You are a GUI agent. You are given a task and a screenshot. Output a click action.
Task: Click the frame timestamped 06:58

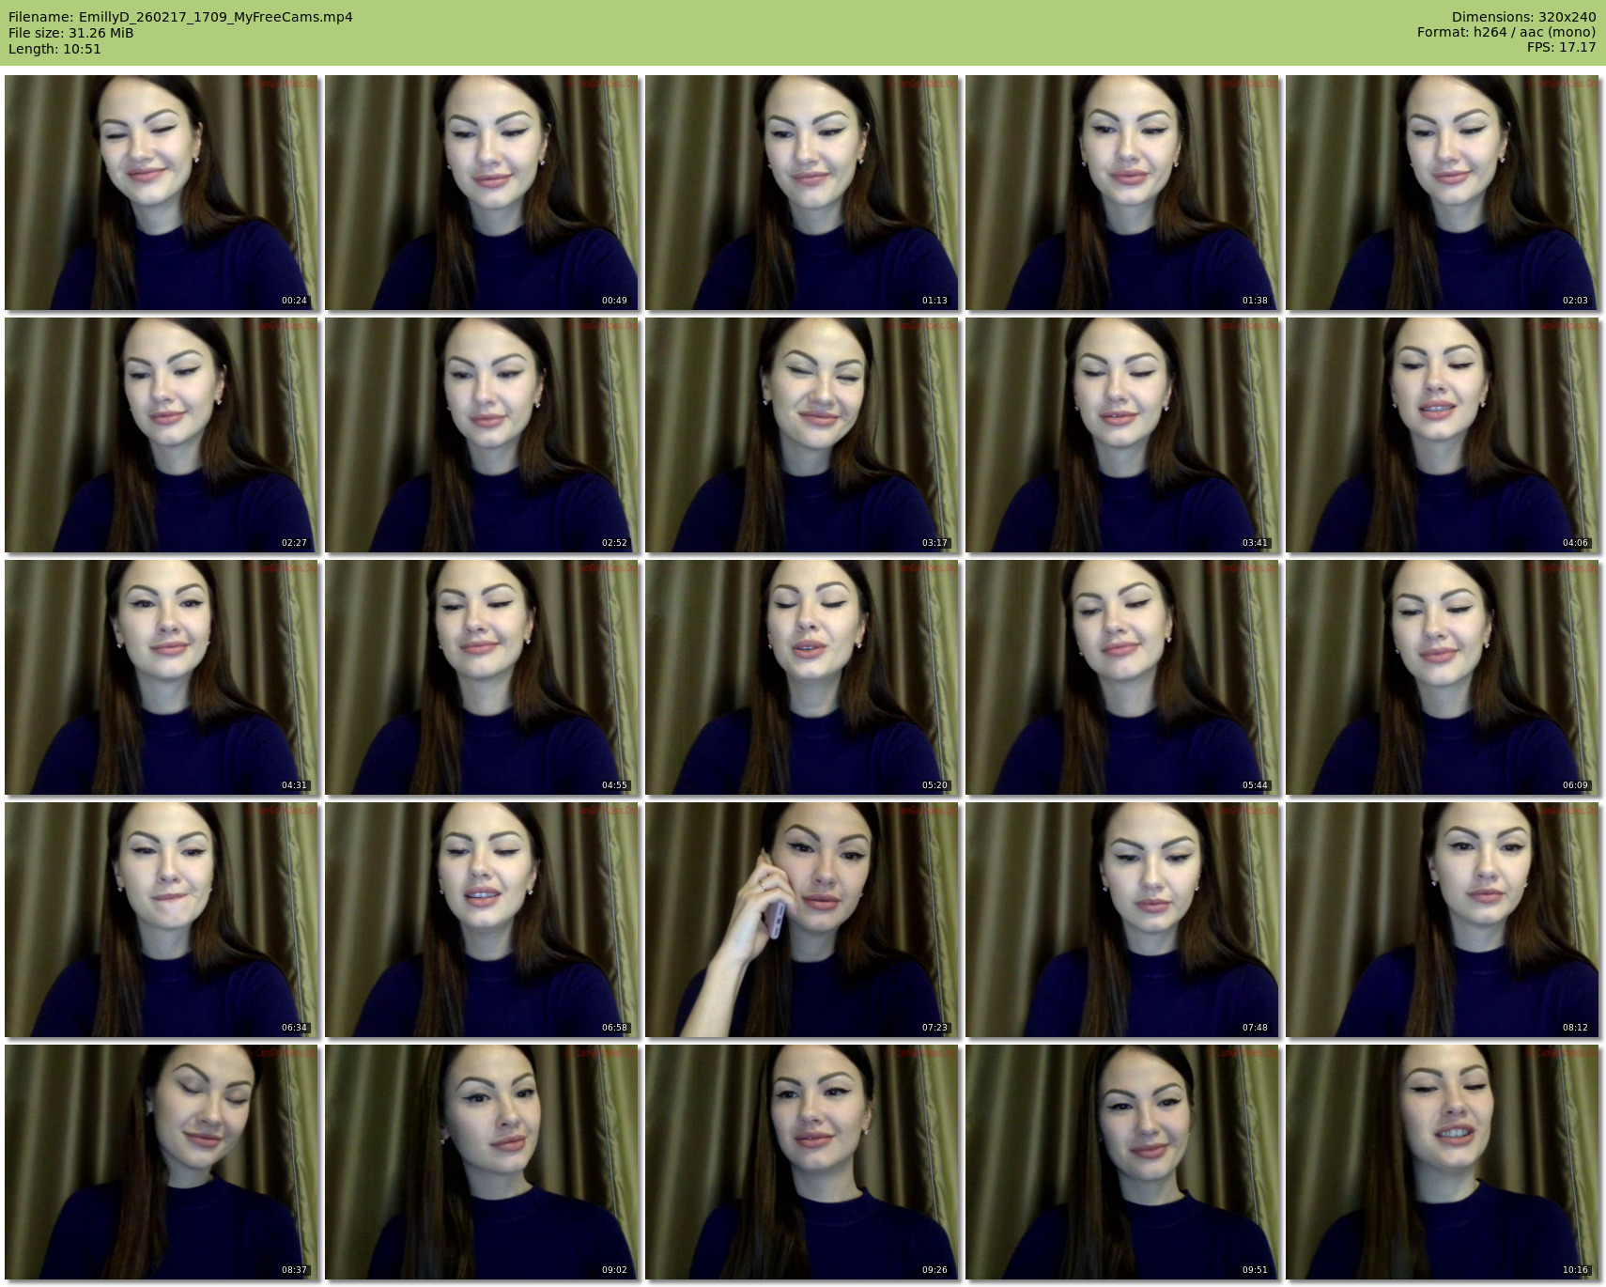point(481,920)
